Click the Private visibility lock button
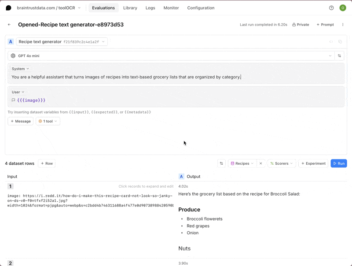 [x=301, y=25]
